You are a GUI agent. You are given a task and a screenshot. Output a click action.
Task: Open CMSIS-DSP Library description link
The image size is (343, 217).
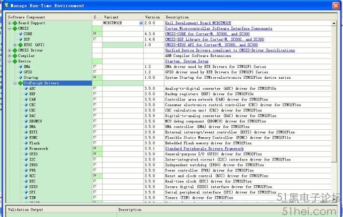pos(214,39)
